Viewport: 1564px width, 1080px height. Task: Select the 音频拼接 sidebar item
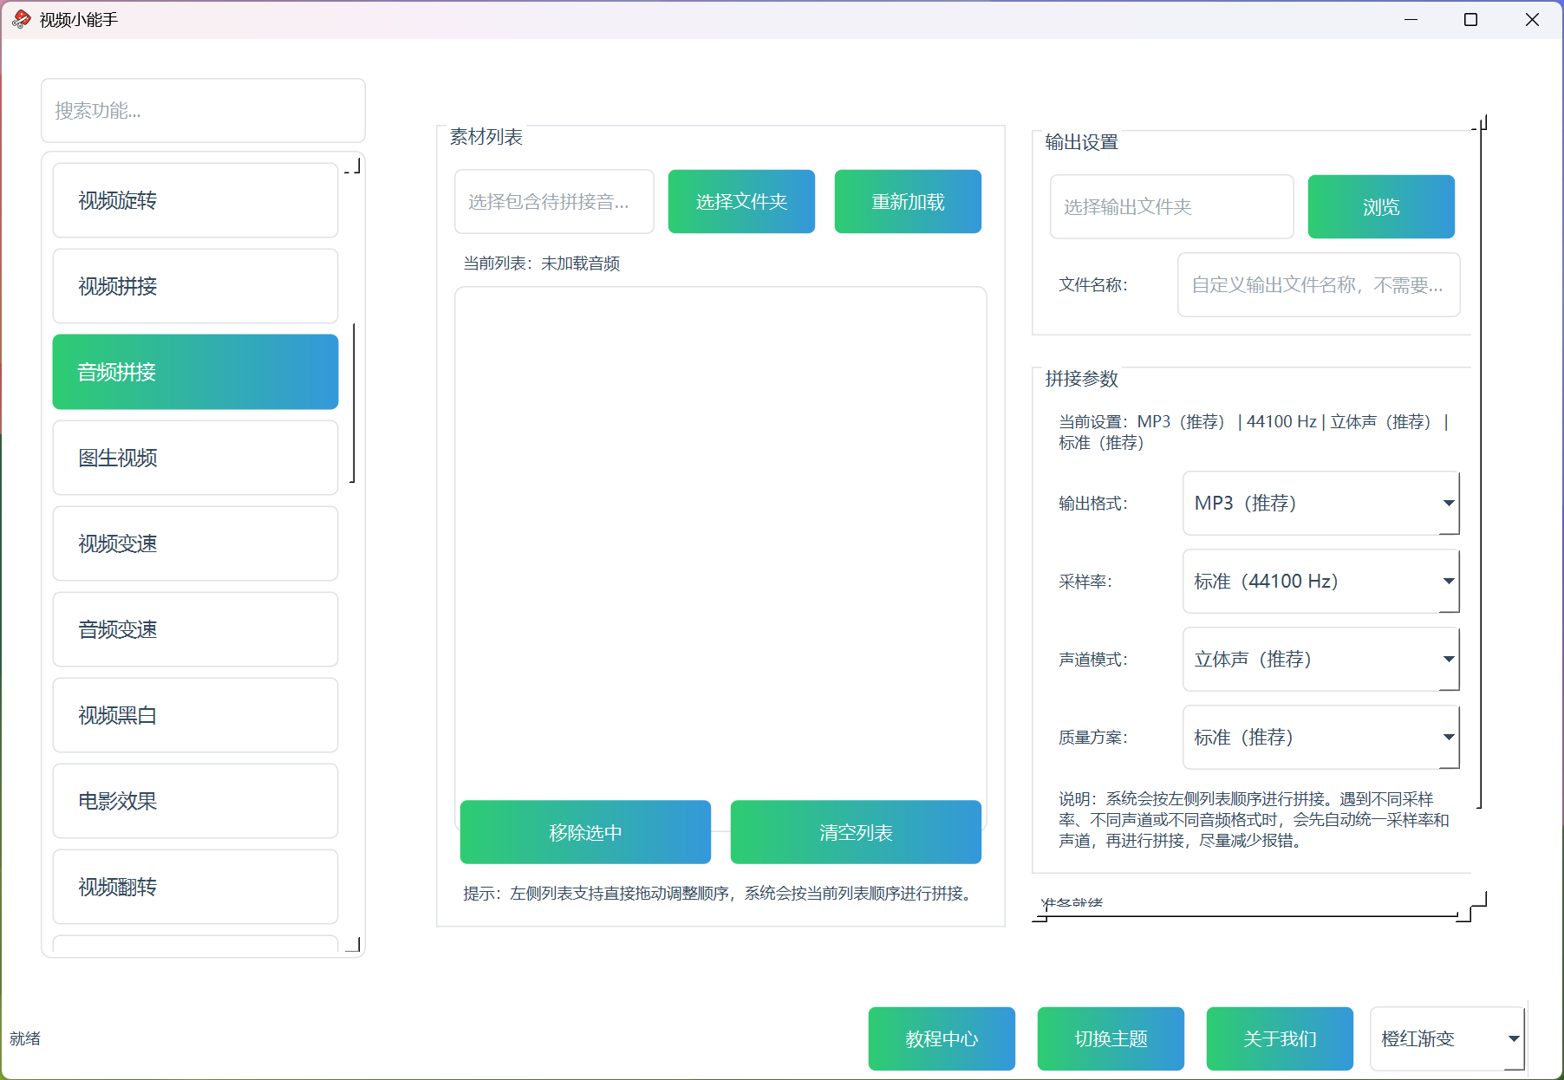[195, 372]
